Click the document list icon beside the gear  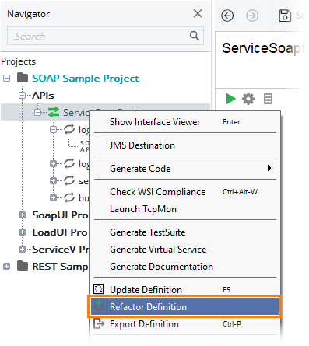268,99
